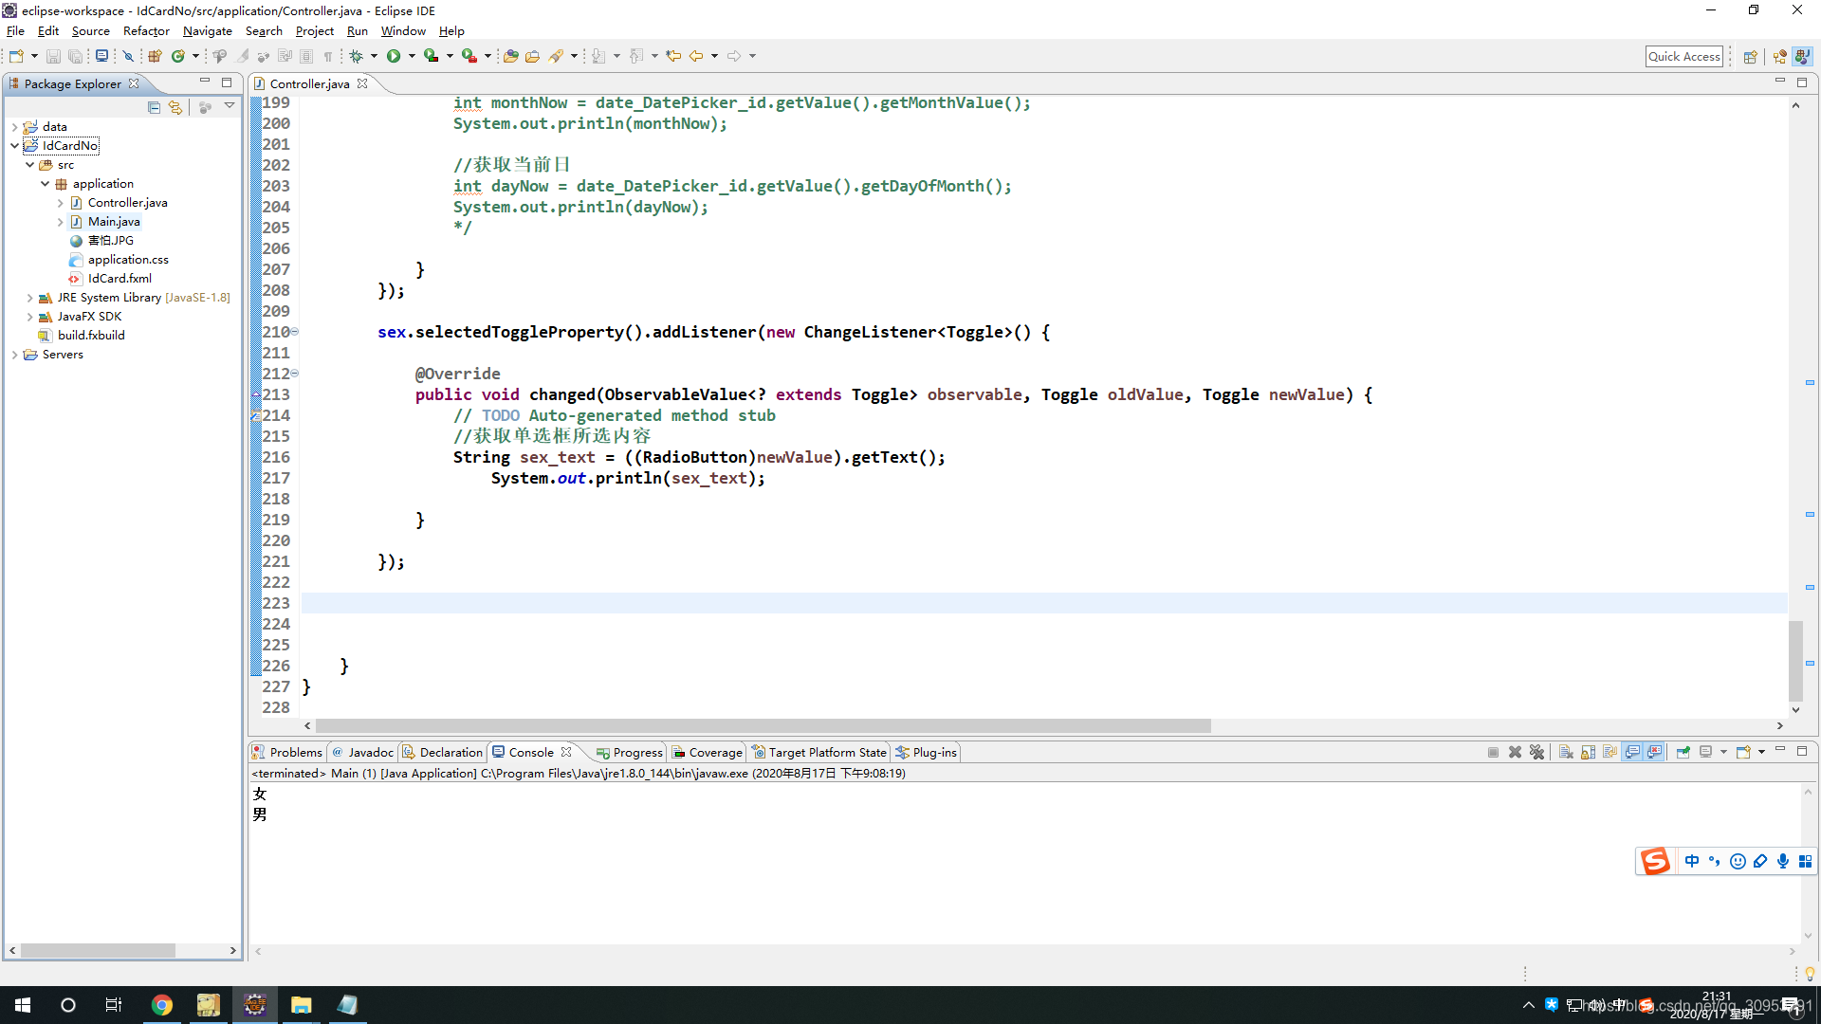Toggle Scroll Lock in Console toolbar
The image size is (1821, 1024).
(x=1588, y=752)
